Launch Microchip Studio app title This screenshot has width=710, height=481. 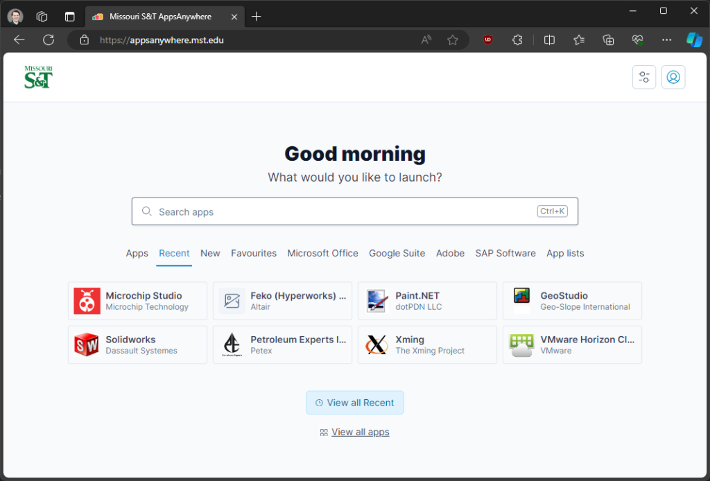point(144,295)
